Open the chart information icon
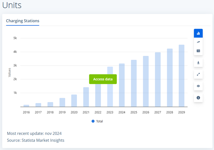Screen dimensions: 214x150 [x=198, y=98]
